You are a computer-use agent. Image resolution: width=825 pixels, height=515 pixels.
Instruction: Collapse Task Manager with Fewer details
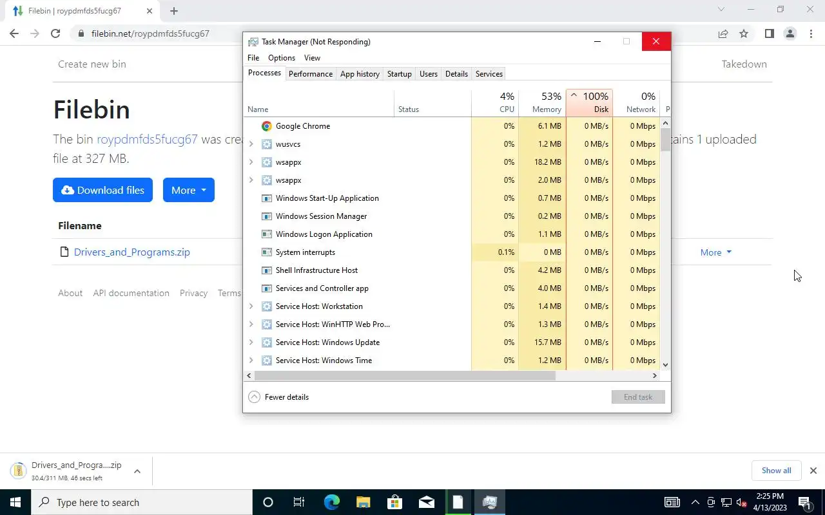pyautogui.click(x=278, y=397)
